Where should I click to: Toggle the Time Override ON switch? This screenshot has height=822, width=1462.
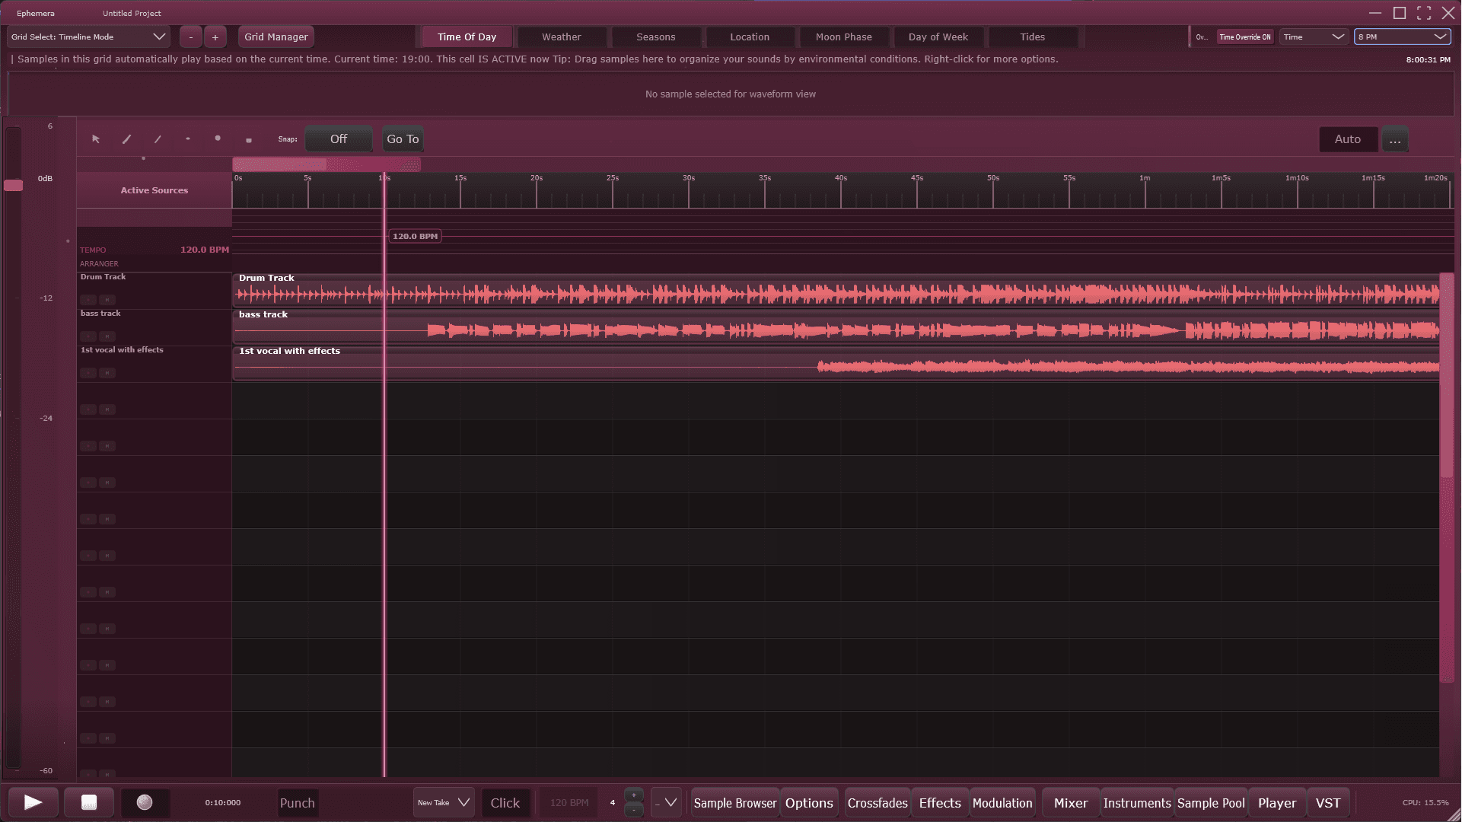coord(1244,37)
